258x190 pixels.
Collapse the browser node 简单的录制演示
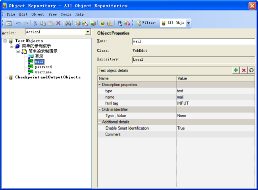tap(12, 46)
